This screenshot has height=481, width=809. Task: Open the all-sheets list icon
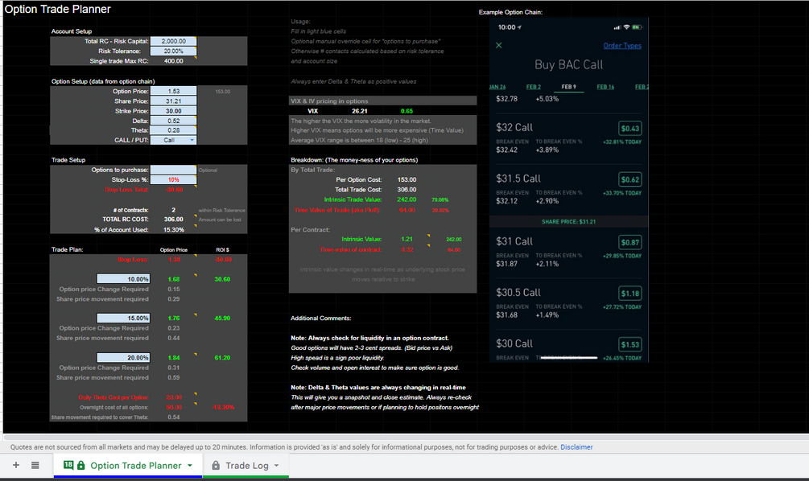click(x=35, y=465)
